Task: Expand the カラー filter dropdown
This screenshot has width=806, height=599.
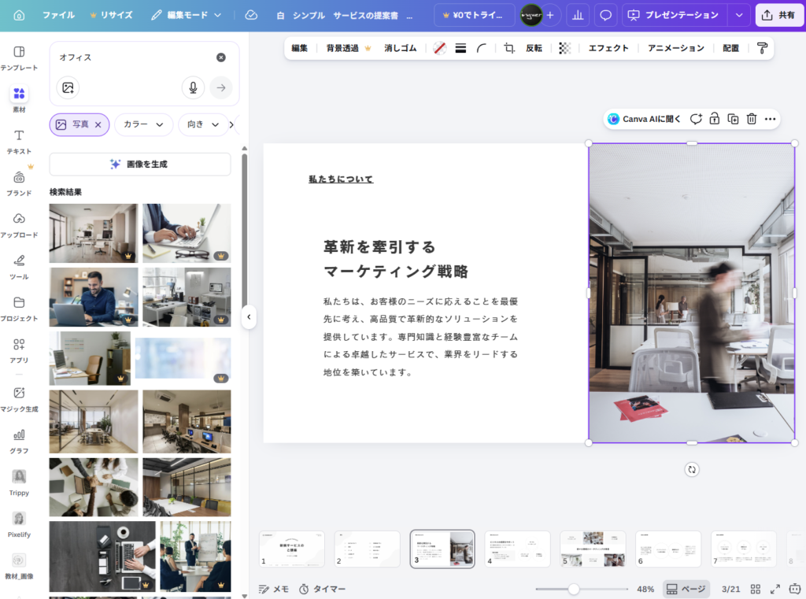Action: [144, 124]
